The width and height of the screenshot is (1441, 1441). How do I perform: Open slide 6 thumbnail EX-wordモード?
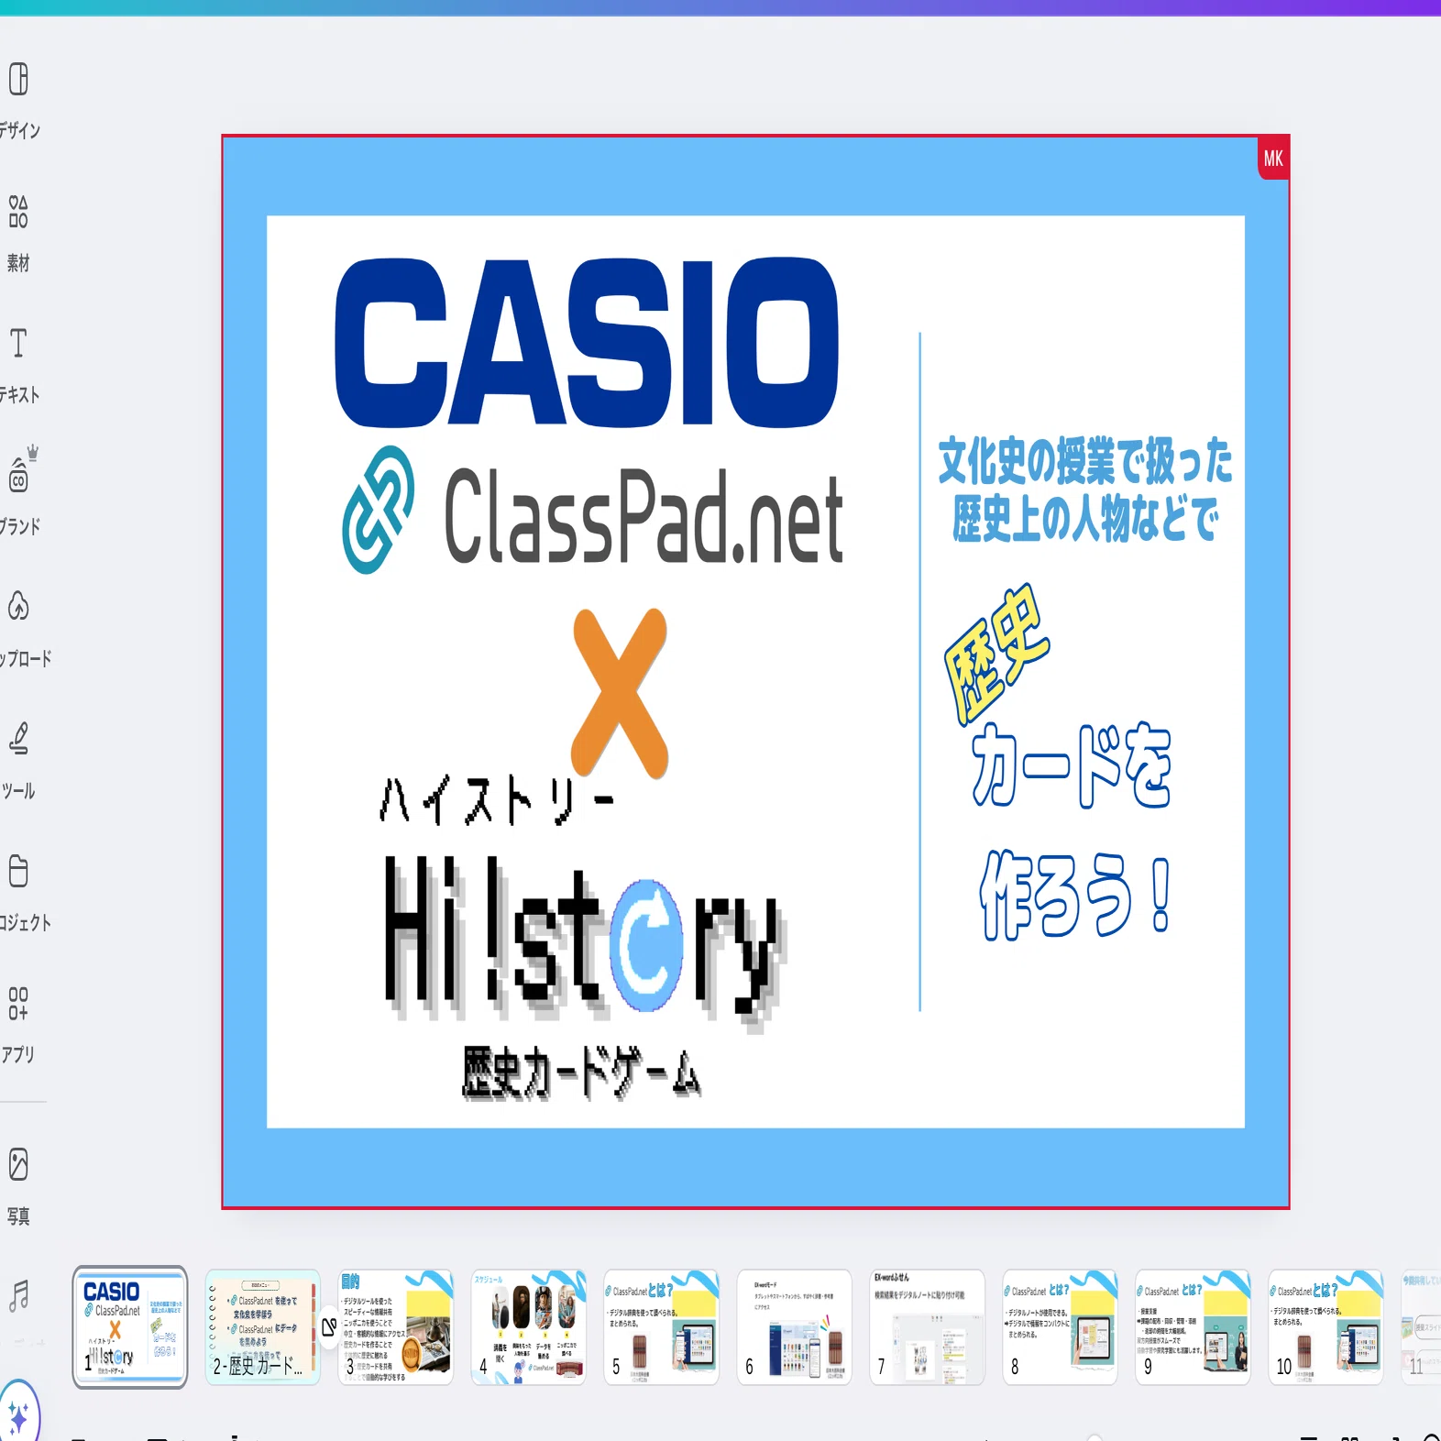(794, 1326)
